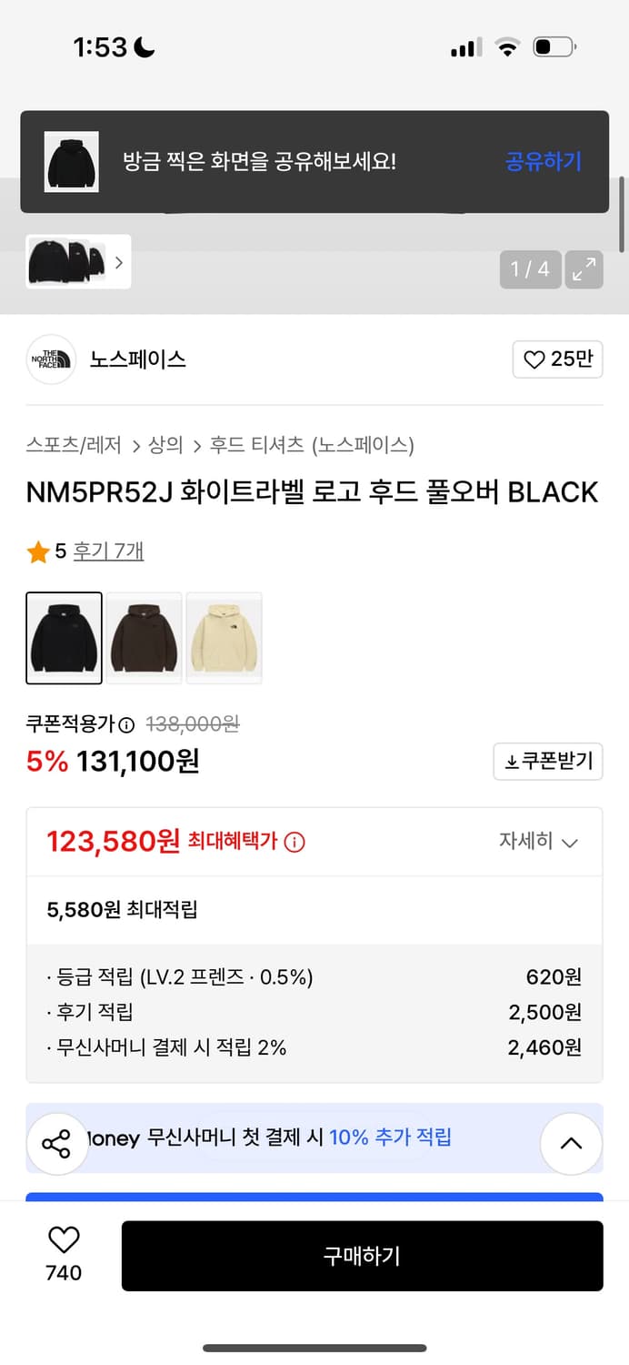Select the beige colorway option
This screenshot has height=1365, width=629.
(224, 638)
